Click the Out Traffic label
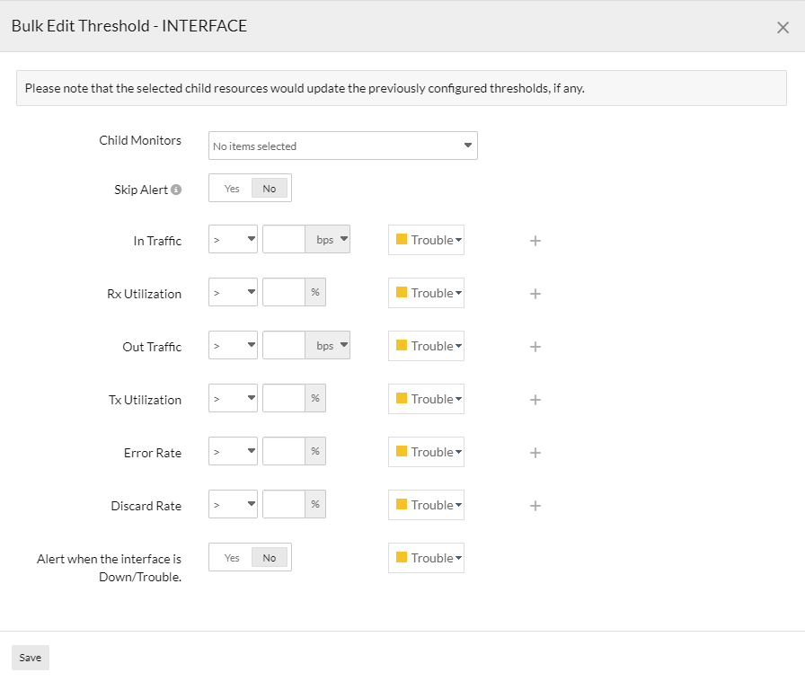 click(x=152, y=347)
